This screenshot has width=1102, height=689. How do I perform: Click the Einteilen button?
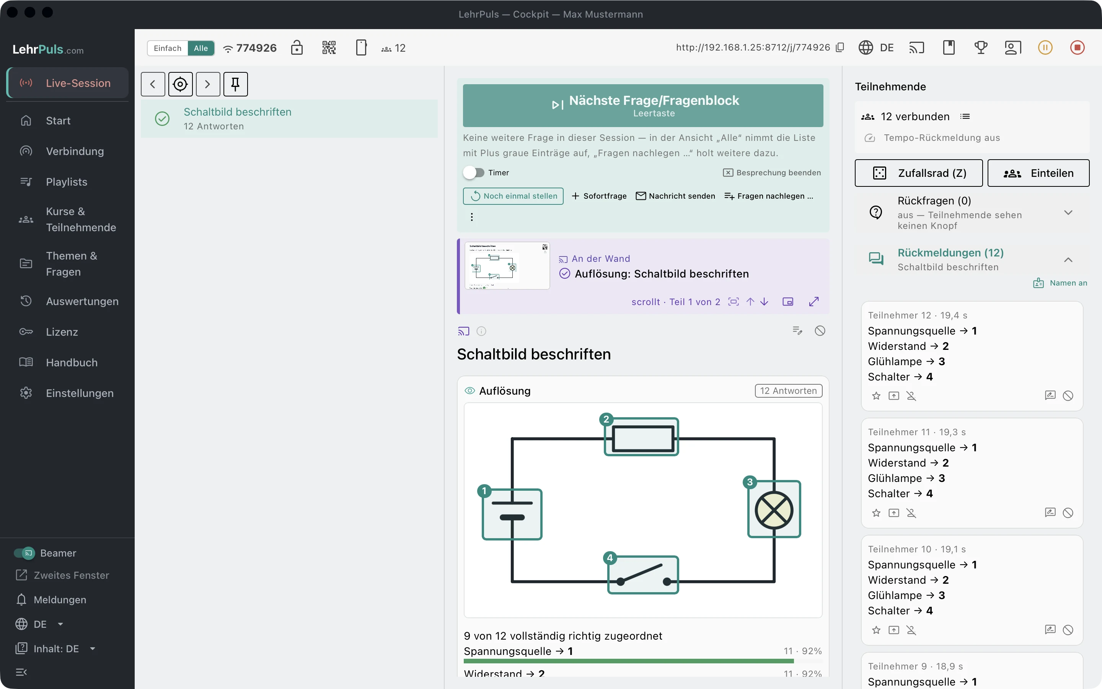point(1038,173)
